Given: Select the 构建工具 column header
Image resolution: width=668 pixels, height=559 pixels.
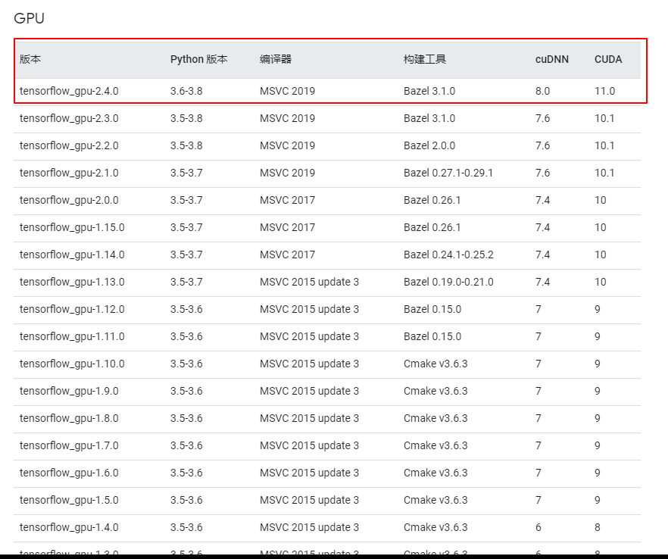Looking at the screenshot, I should click(425, 59).
